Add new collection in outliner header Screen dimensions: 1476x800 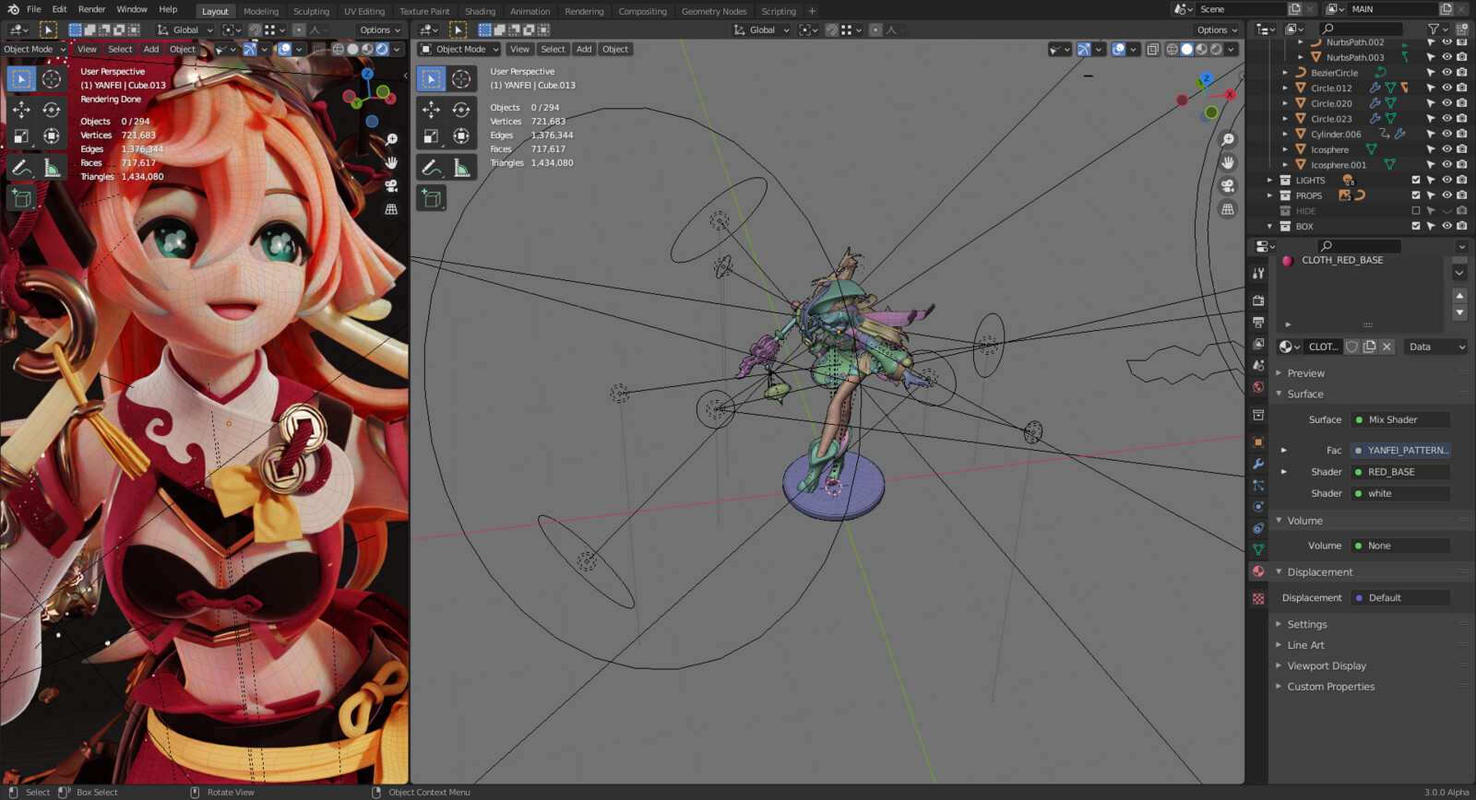click(1461, 29)
